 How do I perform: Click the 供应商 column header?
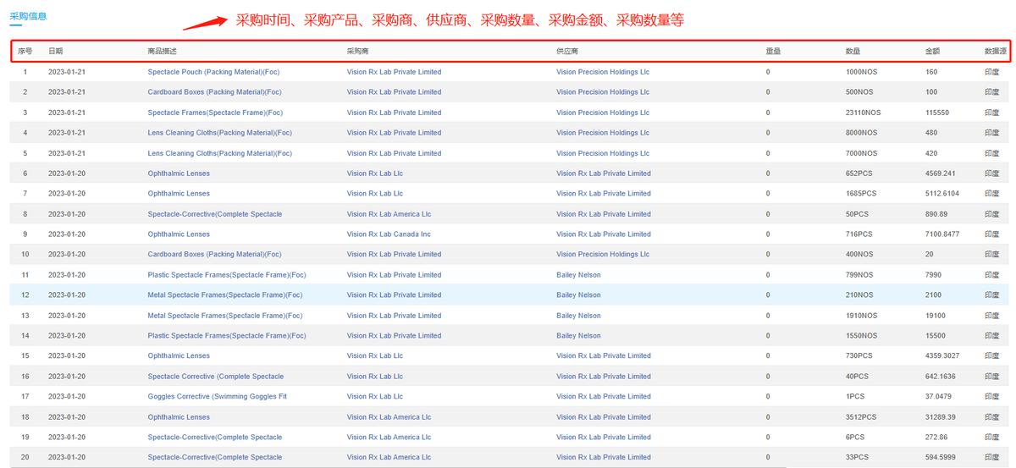tap(567, 52)
